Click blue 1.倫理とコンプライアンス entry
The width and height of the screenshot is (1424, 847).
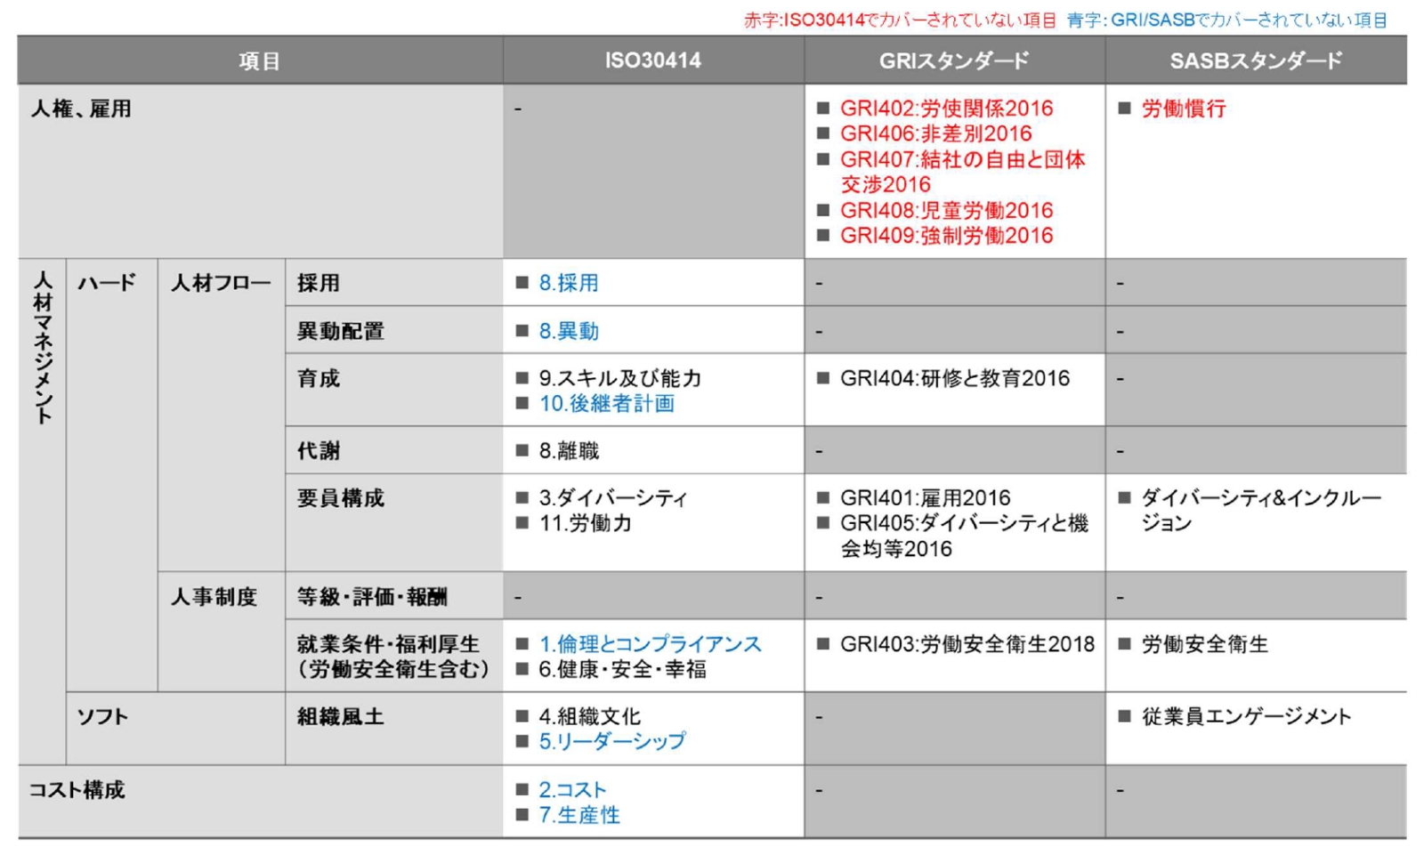tap(650, 643)
